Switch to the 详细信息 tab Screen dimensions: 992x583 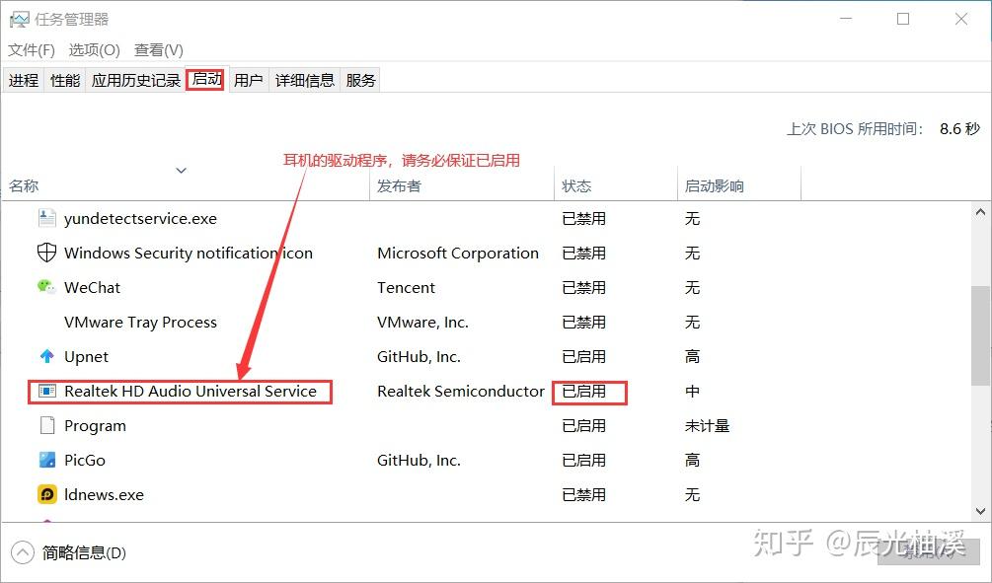(x=305, y=80)
